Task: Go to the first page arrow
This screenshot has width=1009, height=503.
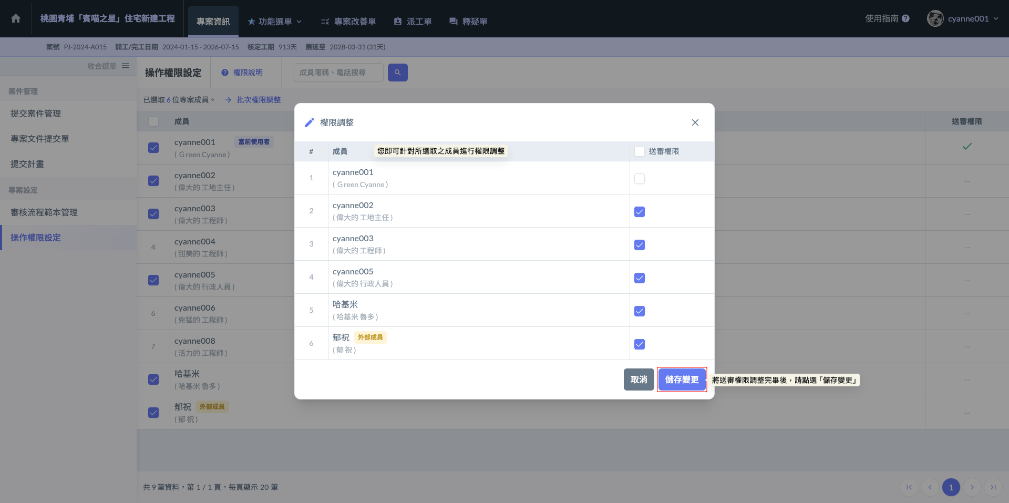Action: tap(909, 487)
